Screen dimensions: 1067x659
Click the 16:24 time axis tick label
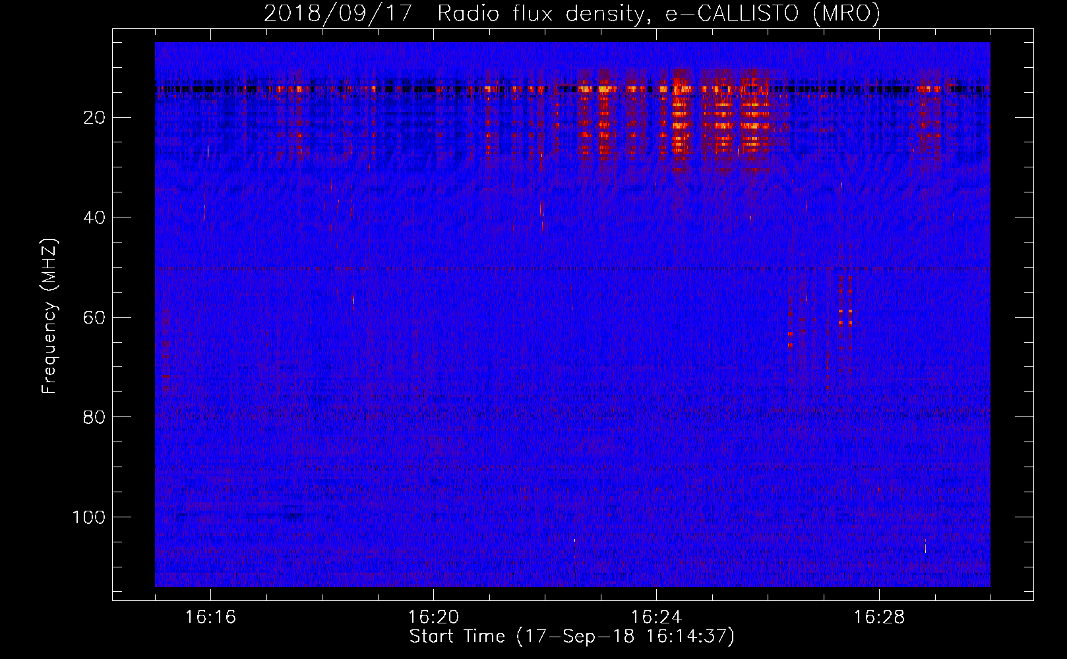click(656, 617)
